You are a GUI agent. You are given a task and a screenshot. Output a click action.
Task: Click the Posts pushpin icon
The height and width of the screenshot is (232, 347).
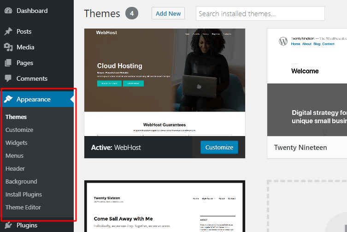pyautogui.click(x=8, y=31)
